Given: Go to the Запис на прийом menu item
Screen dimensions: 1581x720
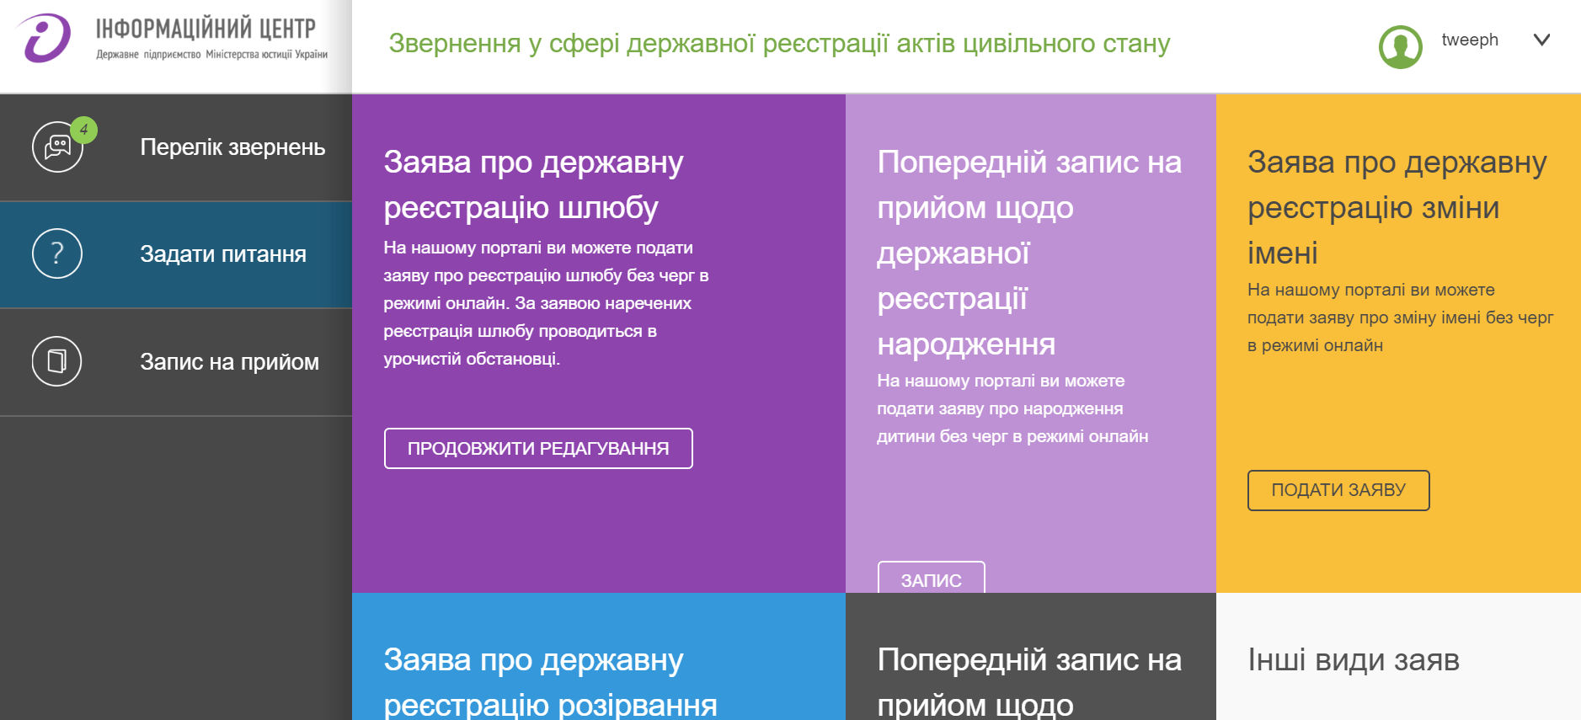Looking at the screenshot, I should pos(229,362).
